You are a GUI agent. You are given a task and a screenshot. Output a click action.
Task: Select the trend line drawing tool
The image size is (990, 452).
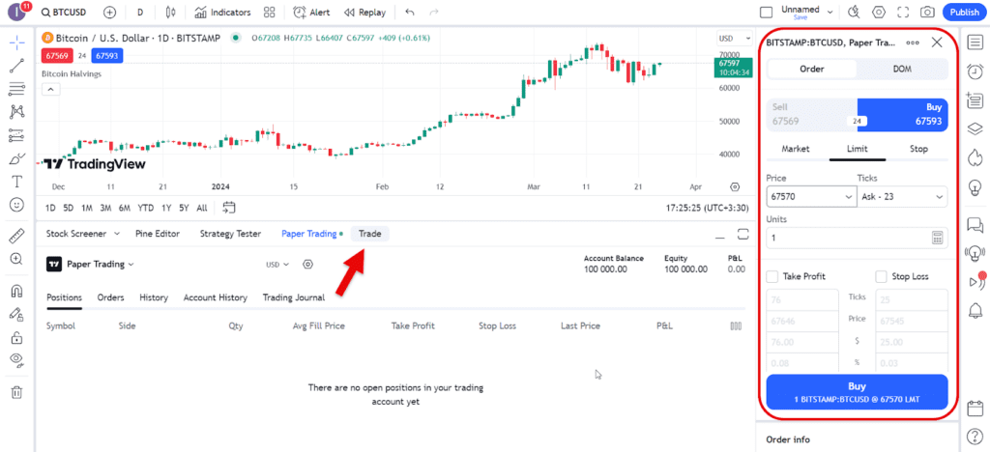(16, 67)
